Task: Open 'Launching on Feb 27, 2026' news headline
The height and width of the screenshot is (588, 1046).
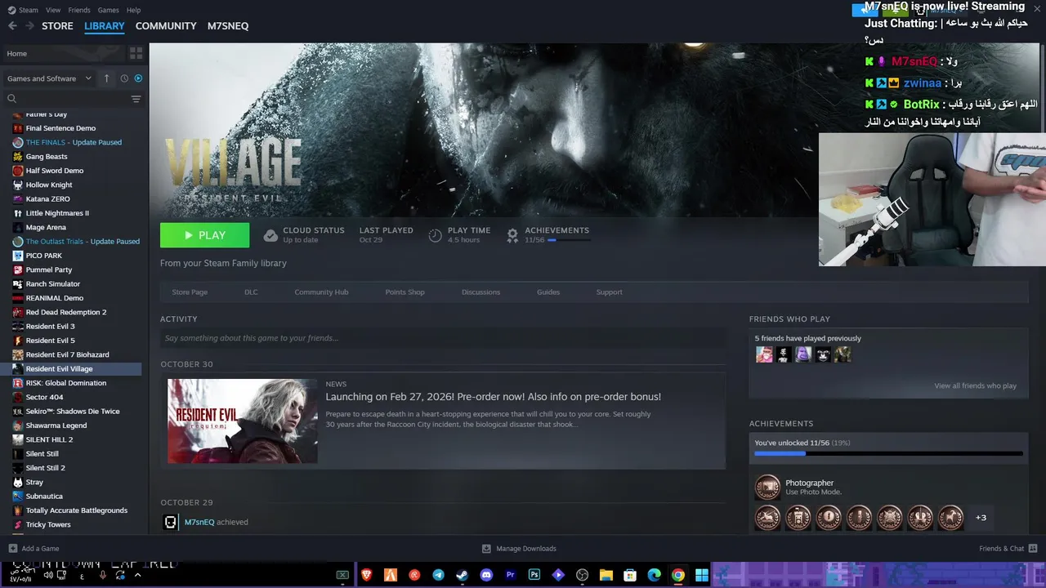Action: 493,397
